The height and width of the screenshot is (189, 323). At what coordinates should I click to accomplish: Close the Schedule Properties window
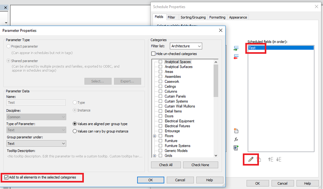tap(317, 6)
